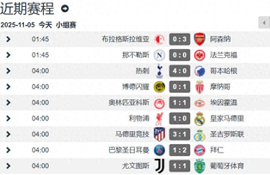The image size is (270, 175).
Task: Expand the 热刺 vs 哥本哈根 row chevron
Action: click(x=8, y=71)
